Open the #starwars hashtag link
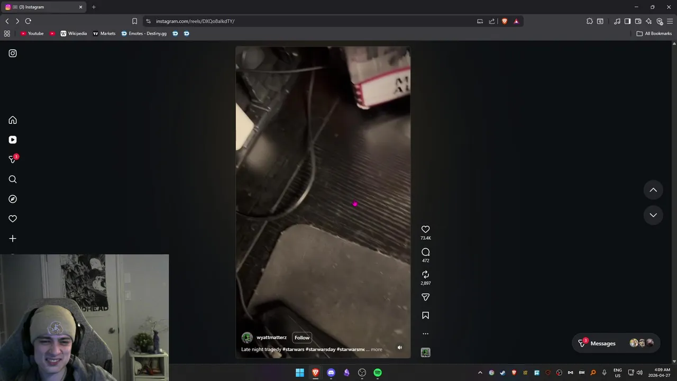This screenshot has width=677, height=381. [294, 349]
